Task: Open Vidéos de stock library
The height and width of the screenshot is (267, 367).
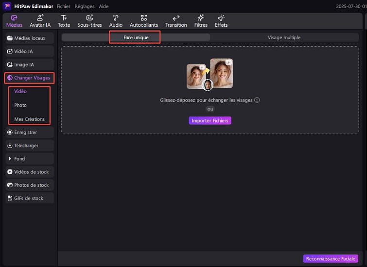Action: tap(30, 172)
